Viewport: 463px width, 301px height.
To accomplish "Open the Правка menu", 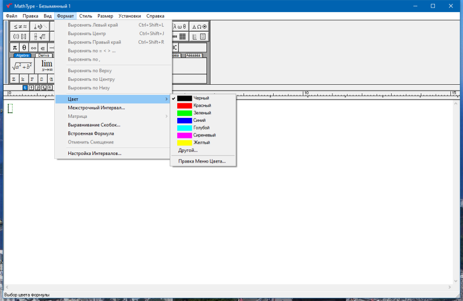I will [x=31, y=16].
